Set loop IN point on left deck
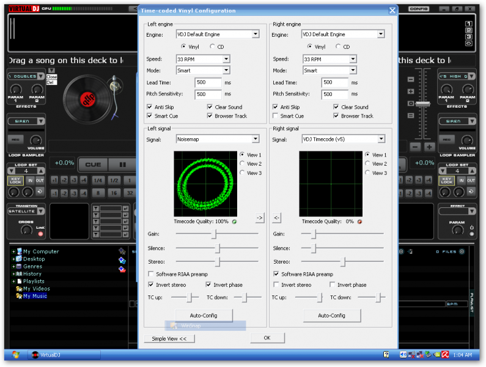 pyautogui.click(x=30, y=180)
